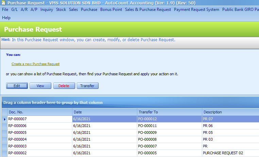Viewport: 259px width, 157px height.
Task: Click the AutoCount app icon in title bar
Action: [x=3, y=3]
